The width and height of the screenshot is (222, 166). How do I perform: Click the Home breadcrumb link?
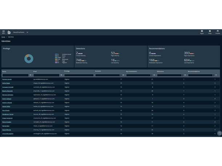click(3, 37)
